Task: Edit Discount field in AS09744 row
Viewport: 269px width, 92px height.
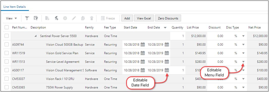Action: click(x=216, y=45)
